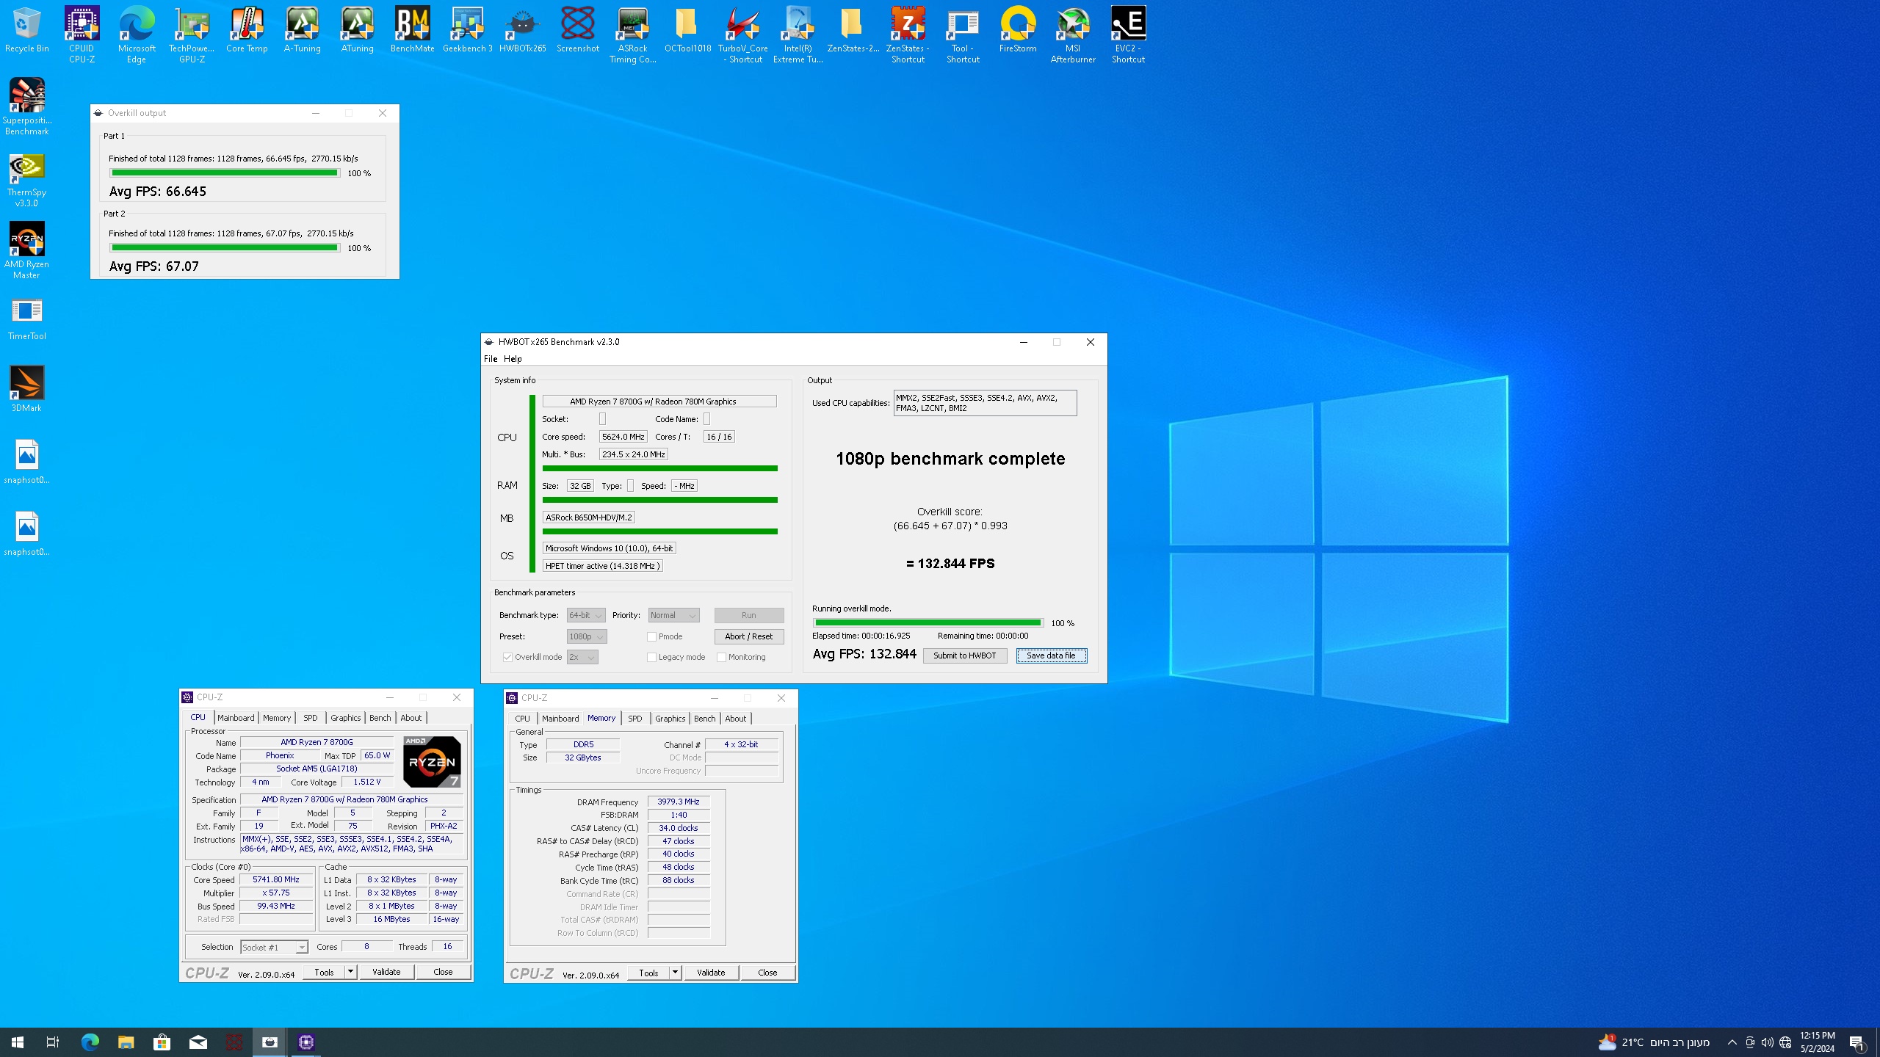Open the HWBOTx265 desktop shortcut

pyautogui.click(x=522, y=29)
